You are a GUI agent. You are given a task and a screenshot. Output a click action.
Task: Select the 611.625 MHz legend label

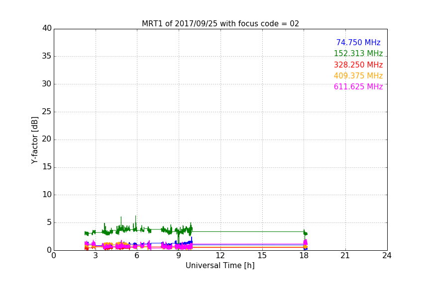click(x=358, y=87)
